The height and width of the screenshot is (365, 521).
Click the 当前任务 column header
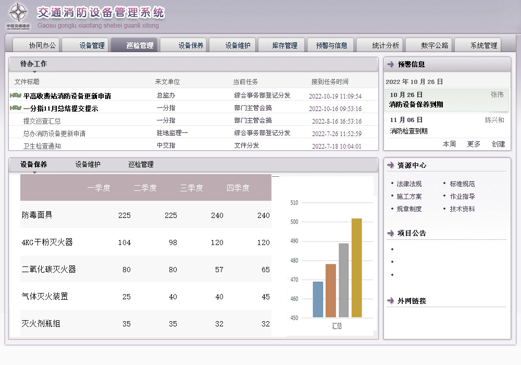point(245,82)
